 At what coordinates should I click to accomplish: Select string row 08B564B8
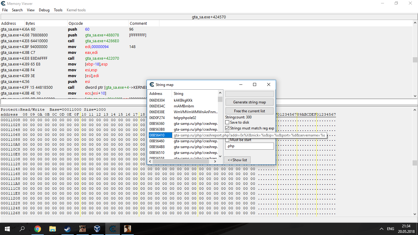pos(183,147)
